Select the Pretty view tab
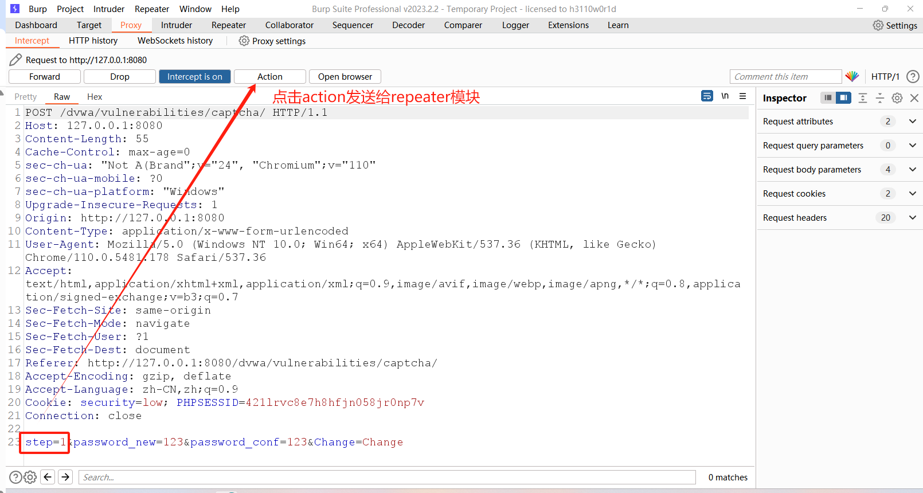The image size is (923, 493). 25,97
